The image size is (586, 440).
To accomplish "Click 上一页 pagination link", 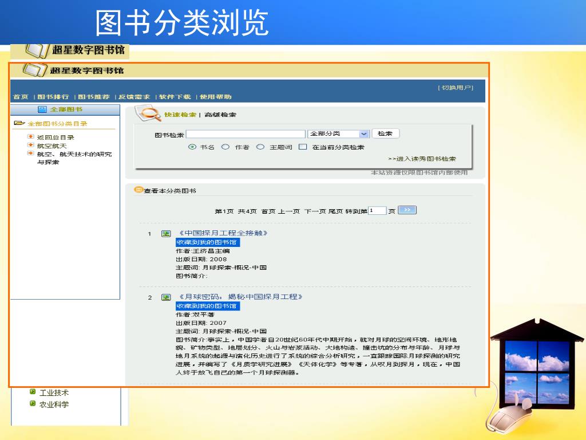I will click(289, 211).
